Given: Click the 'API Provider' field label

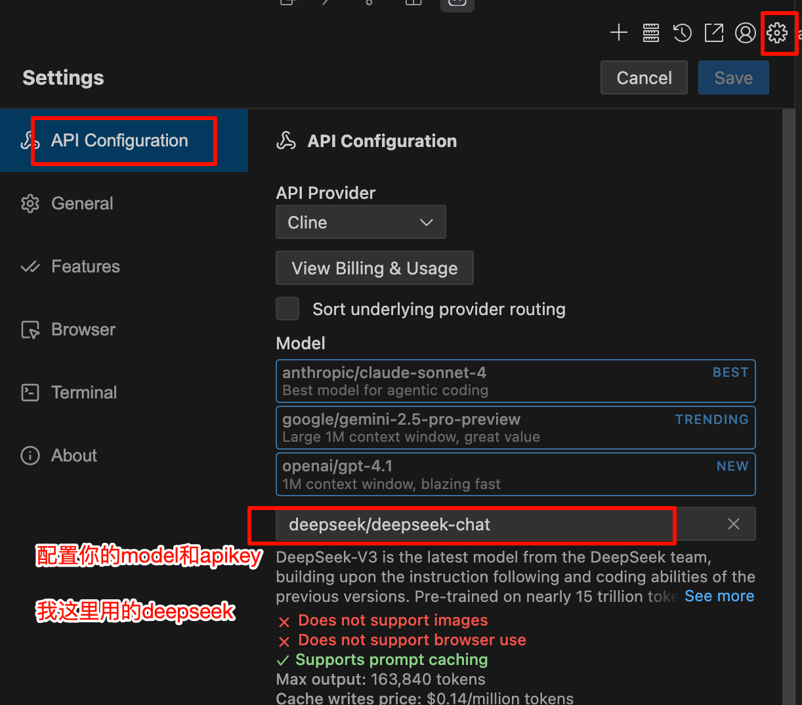Looking at the screenshot, I should pyautogui.click(x=326, y=193).
